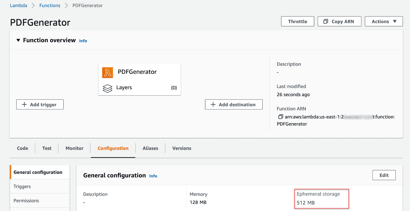Open Info link next to Function overview
Image resolution: width=410 pixels, height=211 pixels.
tap(83, 41)
